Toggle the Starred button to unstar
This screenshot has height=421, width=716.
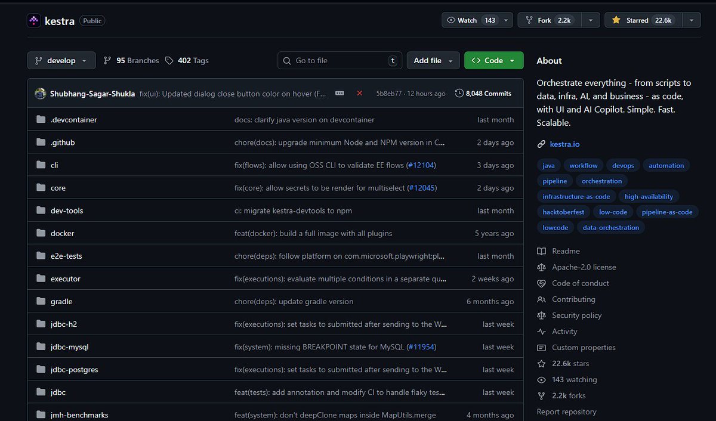(x=643, y=20)
